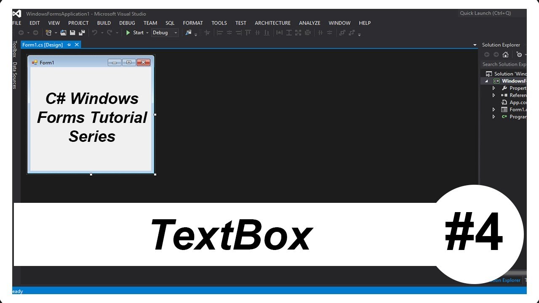Open the FORMAT menu
This screenshot has height=303, width=539.
tap(193, 23)
